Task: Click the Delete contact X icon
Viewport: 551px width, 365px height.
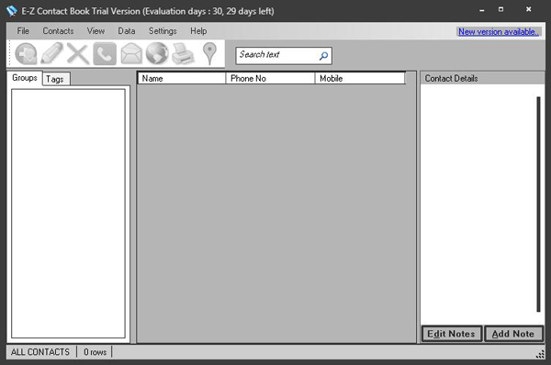Action: click(x=78, y=54)
